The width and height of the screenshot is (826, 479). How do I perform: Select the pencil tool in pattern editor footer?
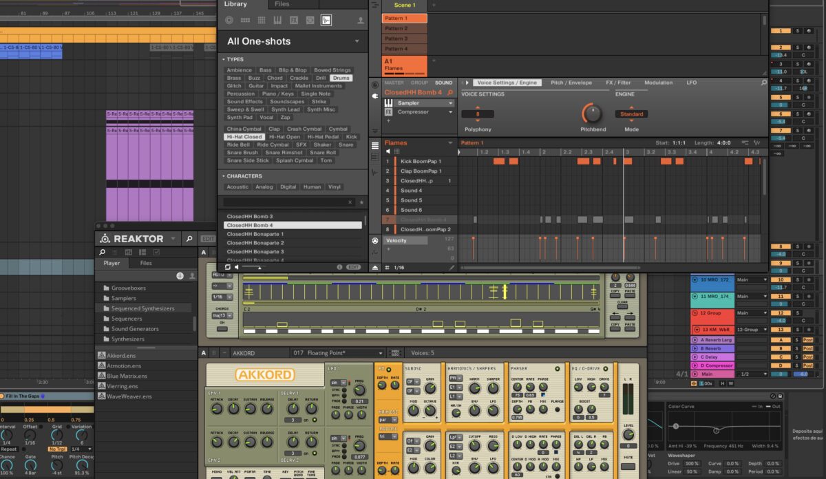(452, 267)
